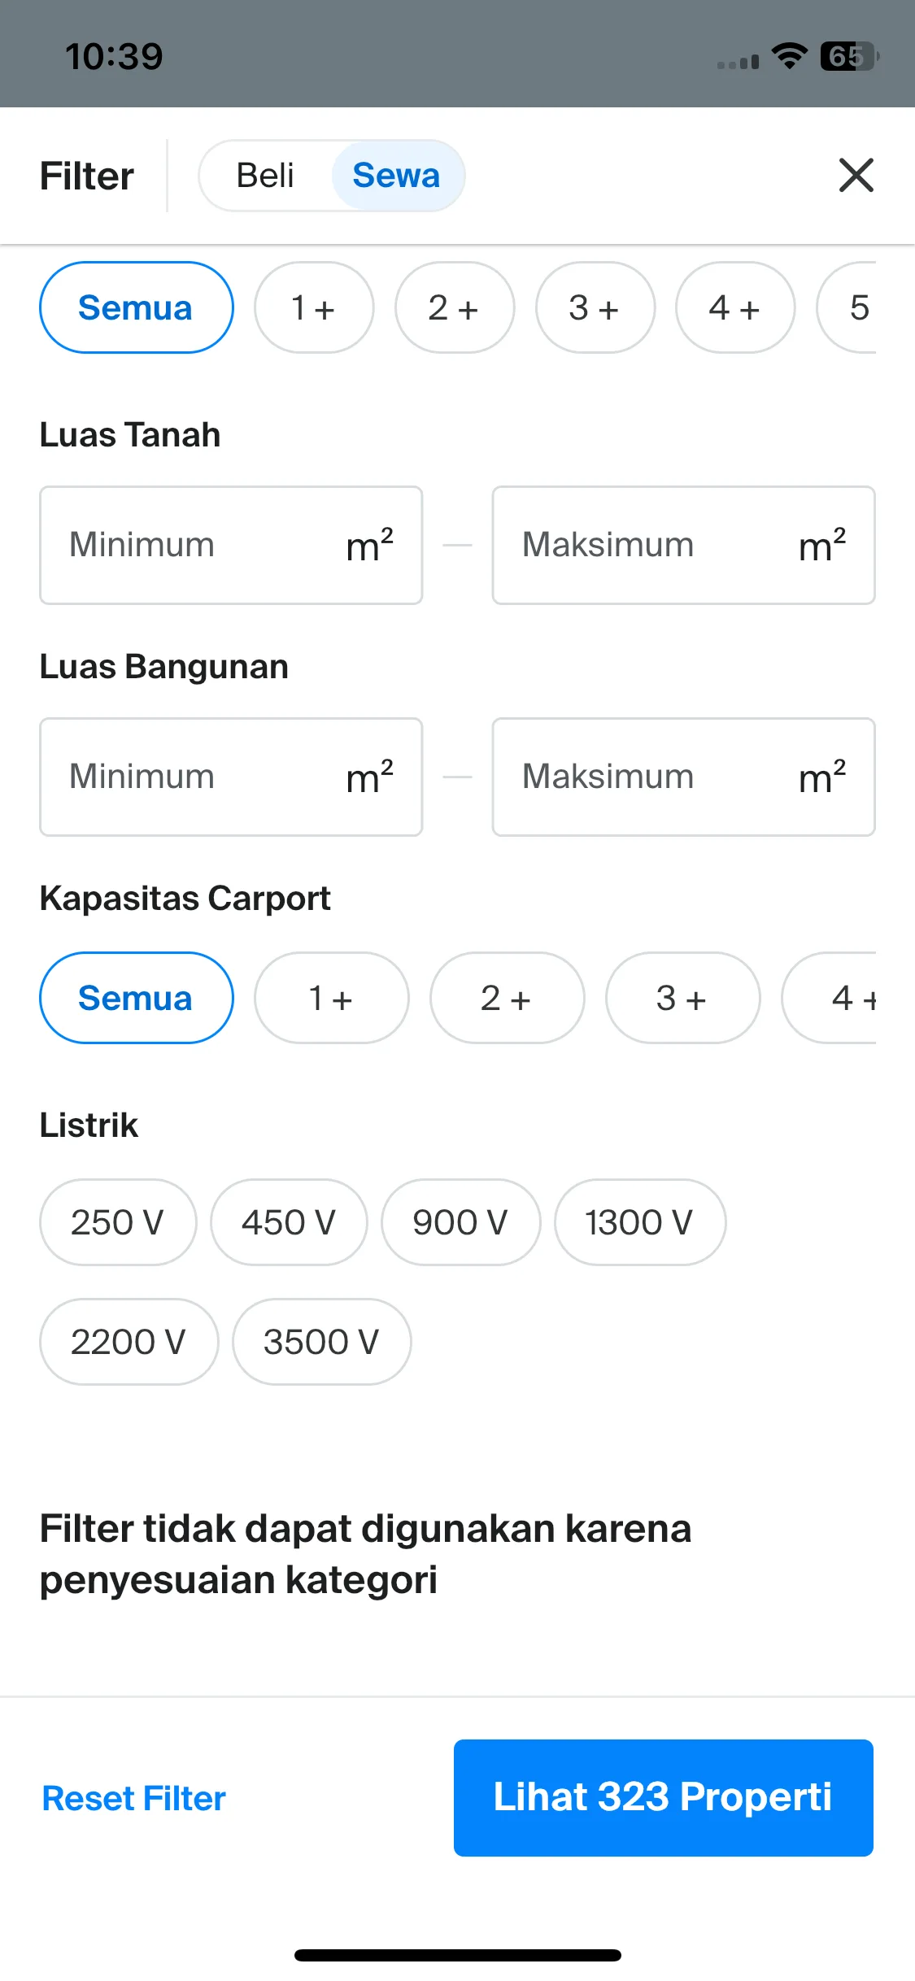Click the Luas Tanah Minimum field
This screenshot has width=915, height=1981.
[x=231, y=545]
